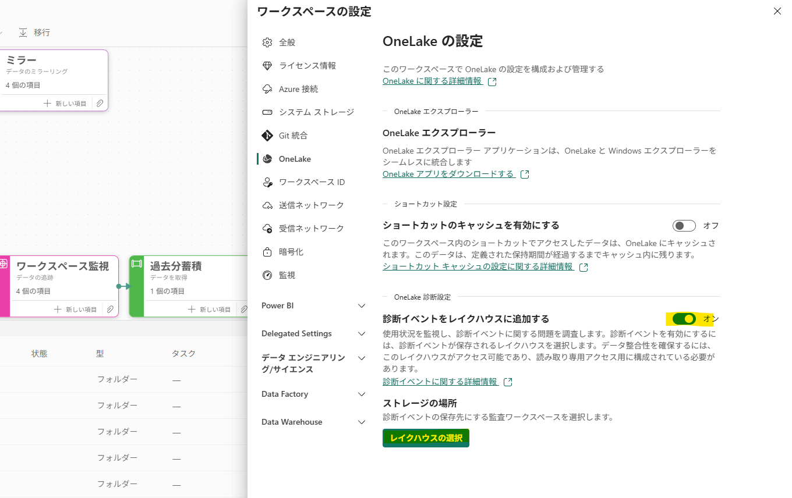Click the lock icon beside 暗号化

(267, 252)
